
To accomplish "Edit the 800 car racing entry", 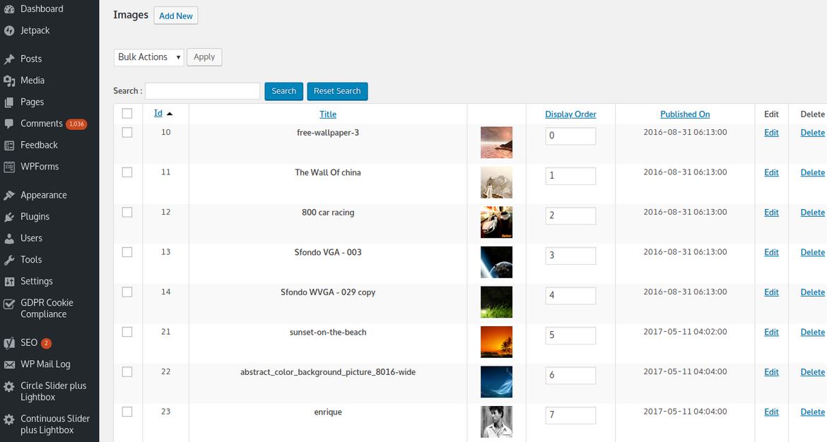I will pyautogui.click(x=771, y=213).
